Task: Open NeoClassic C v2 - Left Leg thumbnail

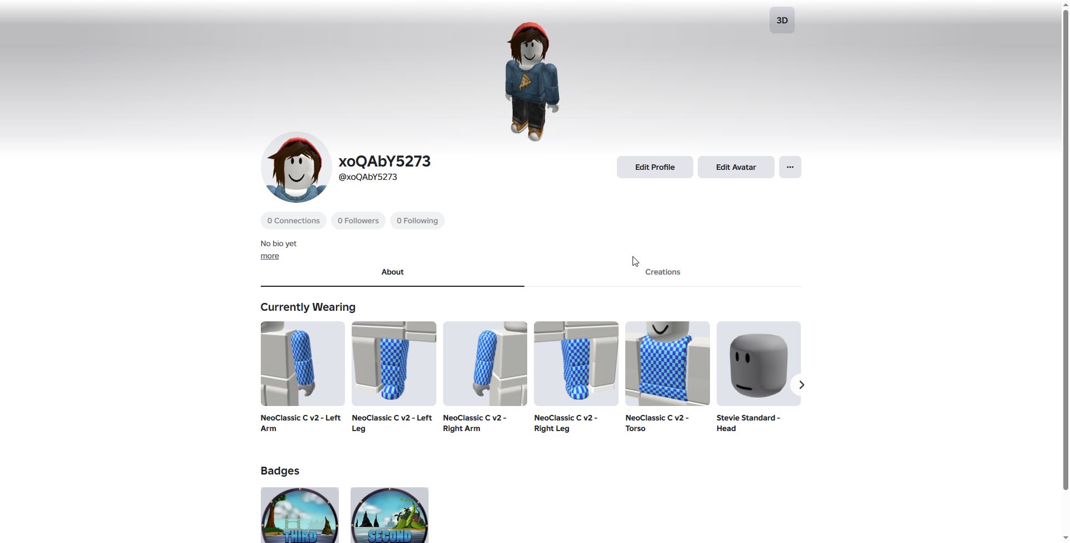Action: point(394,364)
